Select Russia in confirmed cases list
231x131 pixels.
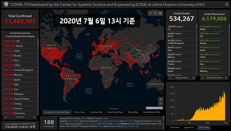pos(19,56)
